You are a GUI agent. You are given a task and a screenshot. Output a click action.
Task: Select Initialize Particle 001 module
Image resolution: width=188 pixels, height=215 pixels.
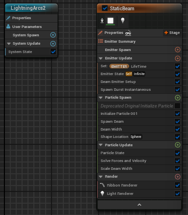click(x=139, y=113)
